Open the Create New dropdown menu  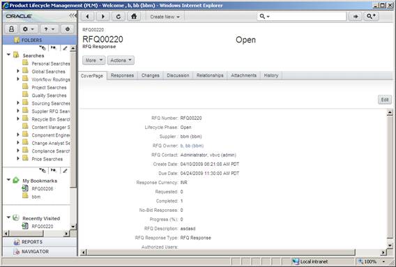point(165,17)
